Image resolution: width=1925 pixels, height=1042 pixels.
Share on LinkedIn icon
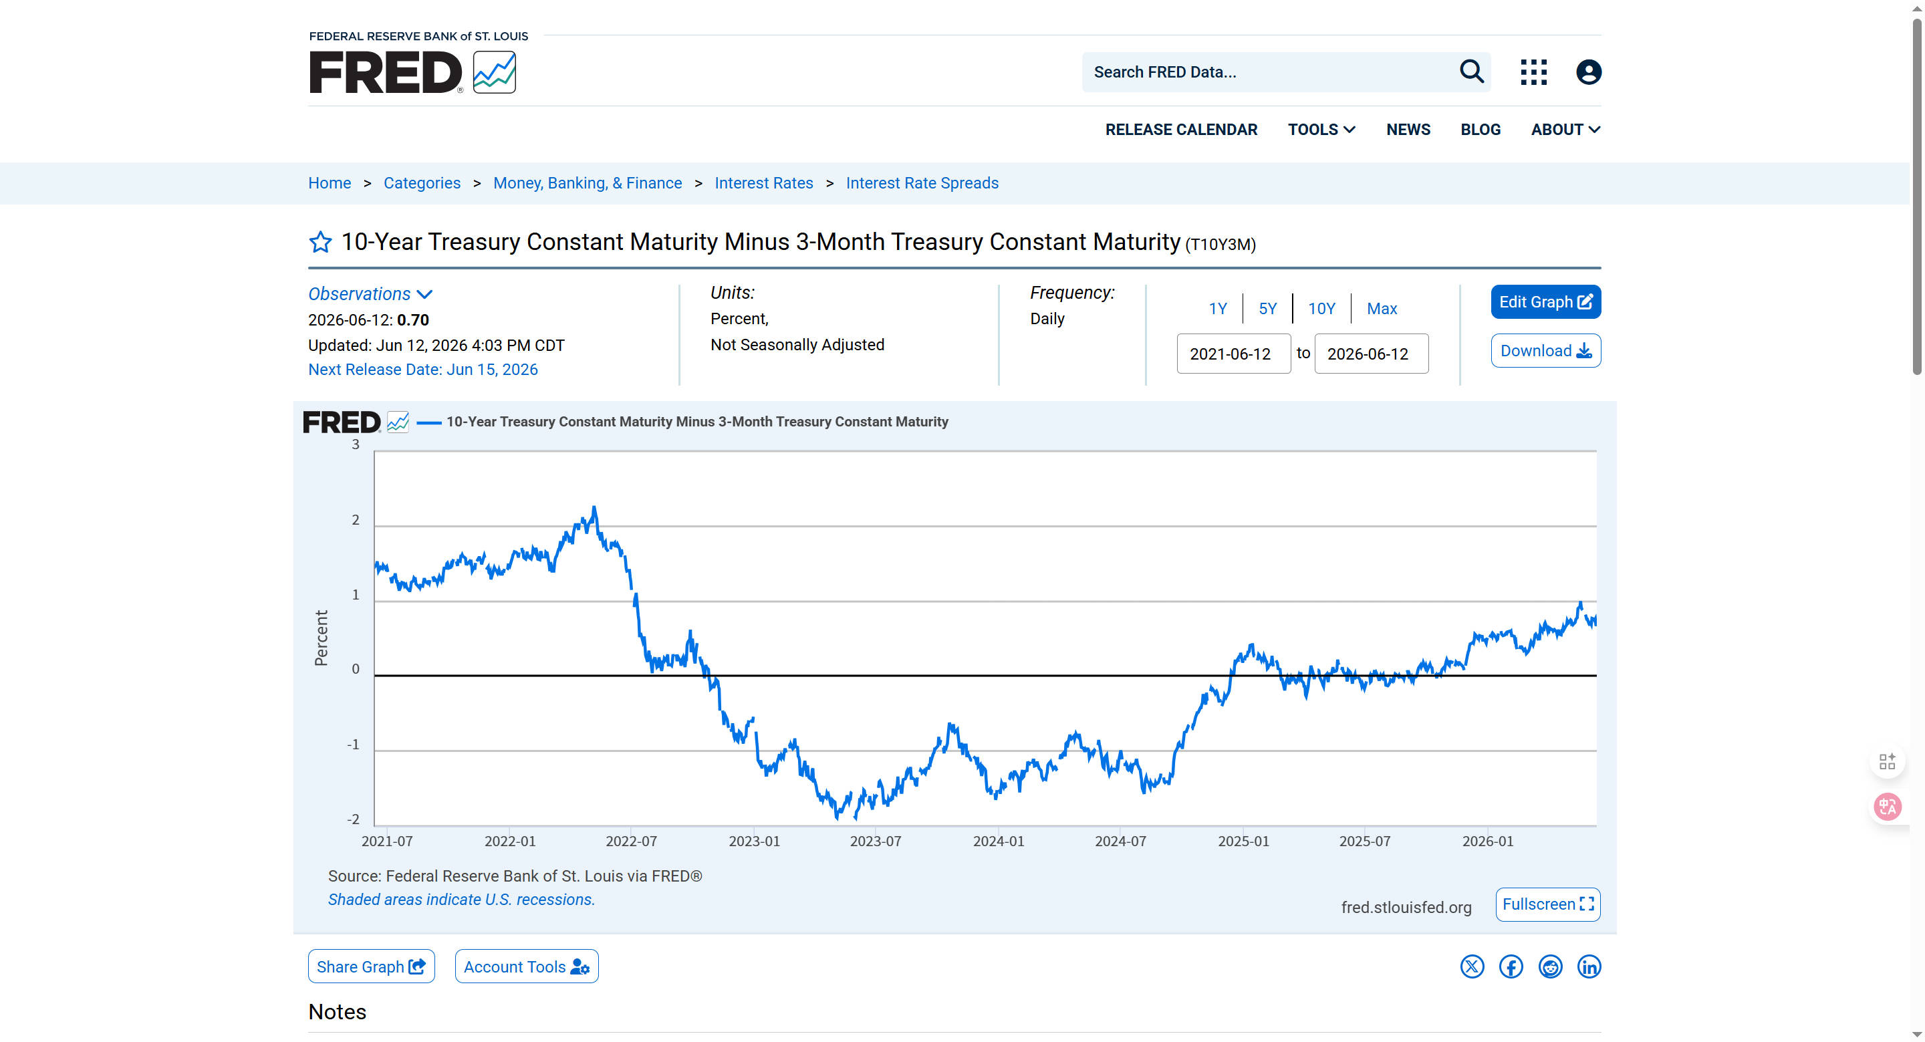(x=1589, y=966)
